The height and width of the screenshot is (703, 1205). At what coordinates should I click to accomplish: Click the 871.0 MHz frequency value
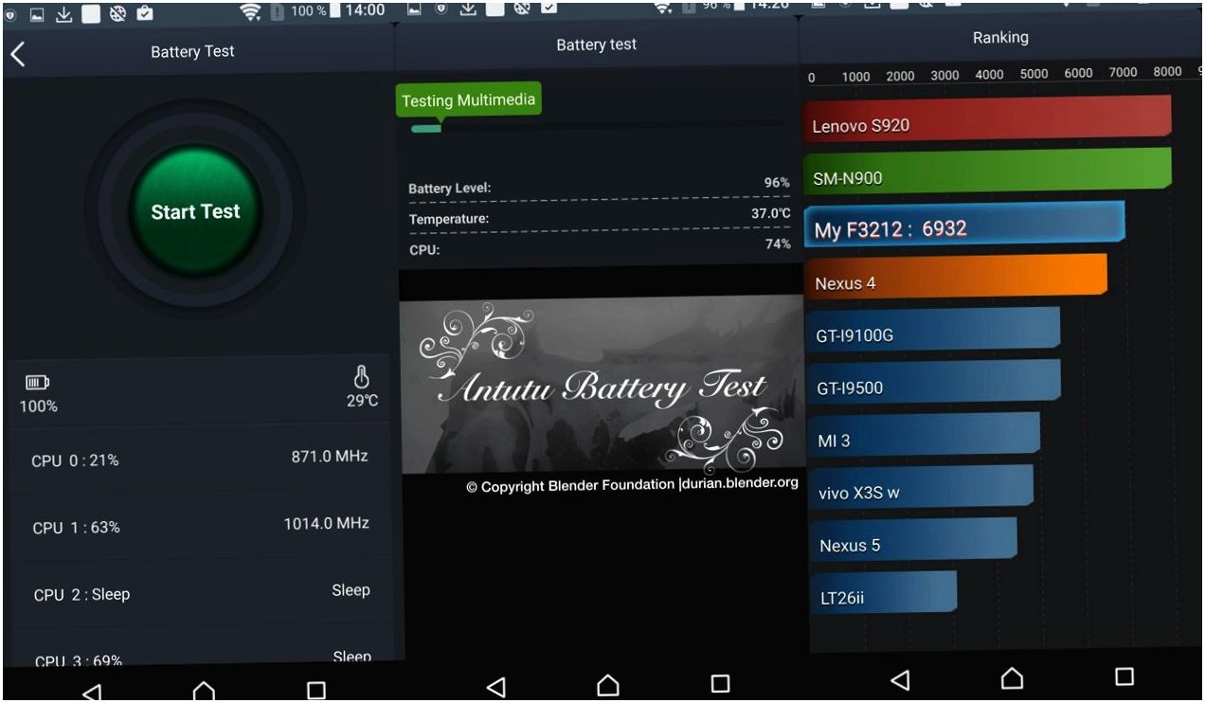point(330,457)
